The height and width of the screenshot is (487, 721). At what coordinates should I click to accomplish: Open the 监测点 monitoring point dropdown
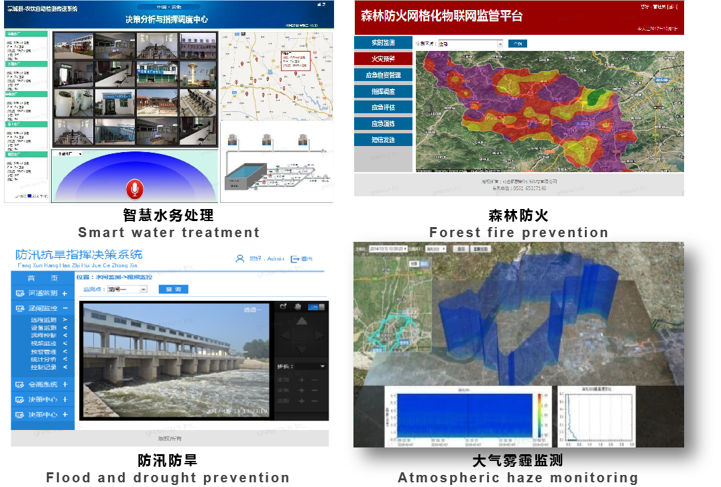127,289
